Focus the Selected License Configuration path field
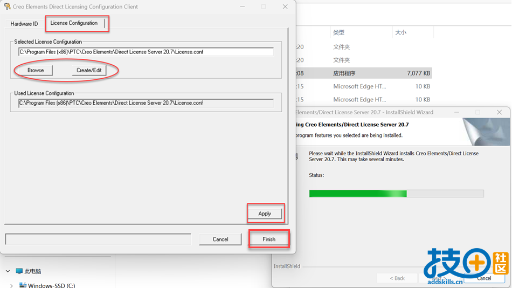 click(146, 52)
